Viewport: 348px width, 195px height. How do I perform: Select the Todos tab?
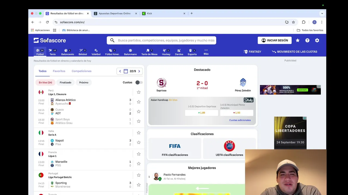click(42, 71)
